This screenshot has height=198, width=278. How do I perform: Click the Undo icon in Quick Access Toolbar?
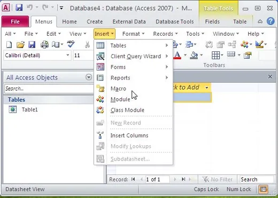click(x=30, y=7)
